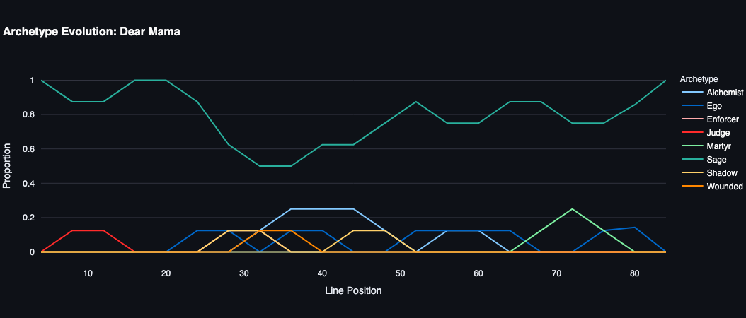The image size is (746, 318).
Task: Disable the Wounded series in the legend
Action: [724, 187]
